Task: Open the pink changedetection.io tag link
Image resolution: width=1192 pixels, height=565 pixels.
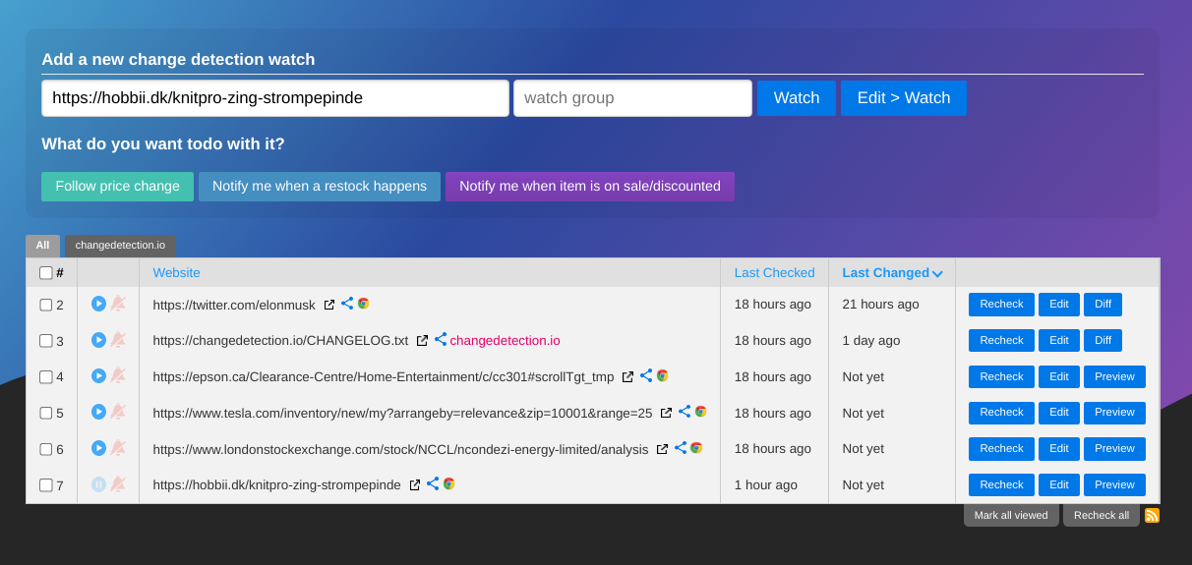Action: pos(505,341)
